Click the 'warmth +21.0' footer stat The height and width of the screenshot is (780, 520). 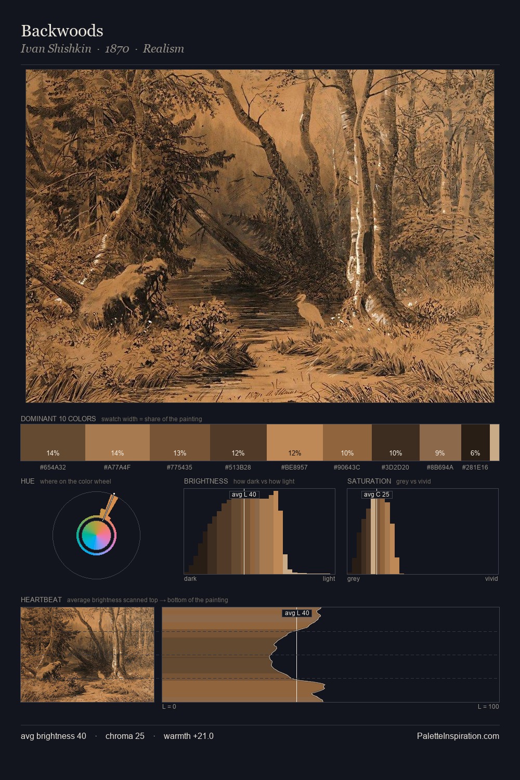[x=189, y=736]
